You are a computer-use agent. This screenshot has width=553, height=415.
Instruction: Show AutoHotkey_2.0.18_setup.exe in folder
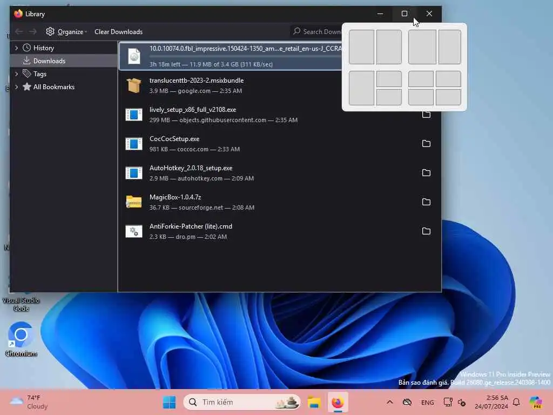pyautogui.click(x=427, y=173)
